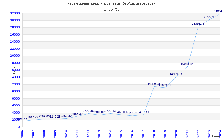The width and height of the screenshot is (223, 139).
Task: Click the 20000 y-axis value
Action: tap(15, 56)
